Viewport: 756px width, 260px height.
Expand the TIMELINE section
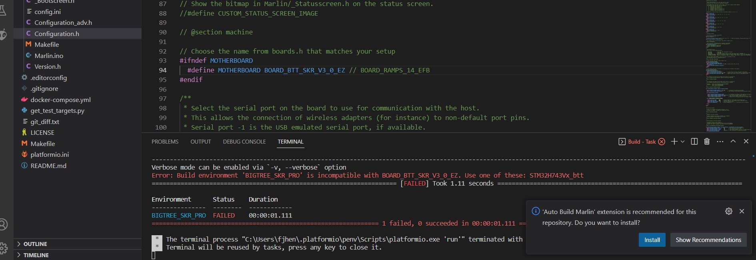[36, 255]
